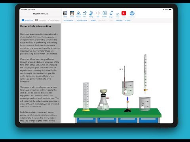Click the Delete icon in toolbar

(104, 14)
